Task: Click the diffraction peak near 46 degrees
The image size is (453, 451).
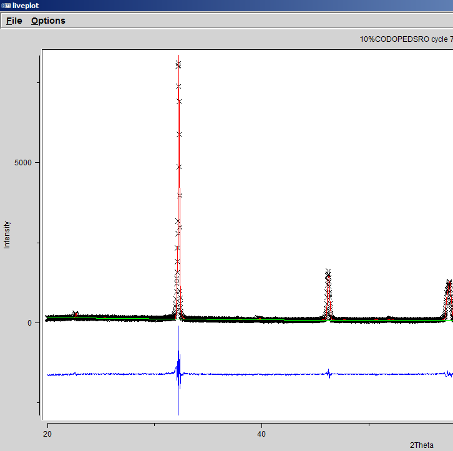Action: click(328, 294)
